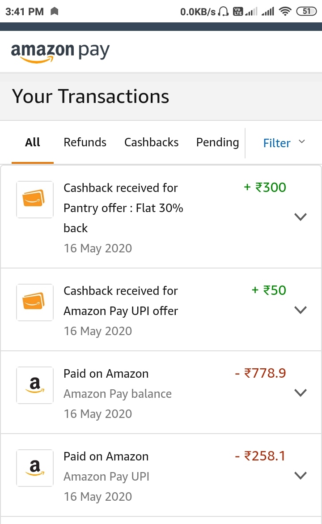Viewport: 322px width, 524px height.
Task: Open the Filter dropdown
Action: [x=284, y=143]
